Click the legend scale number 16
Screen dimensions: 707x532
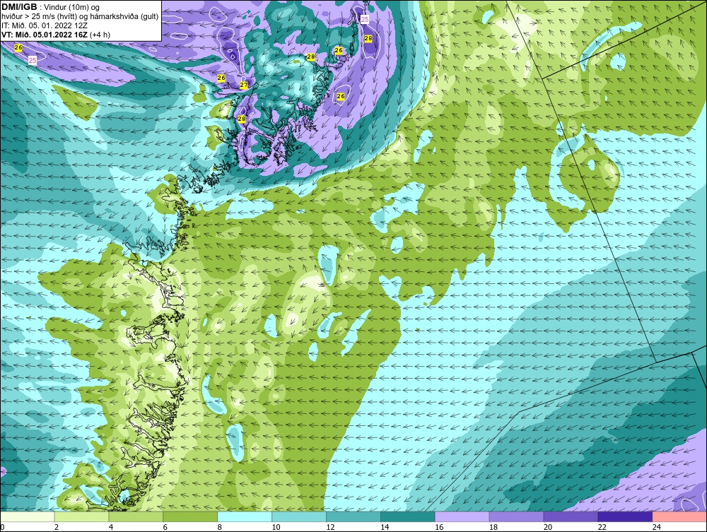point(439,527)
